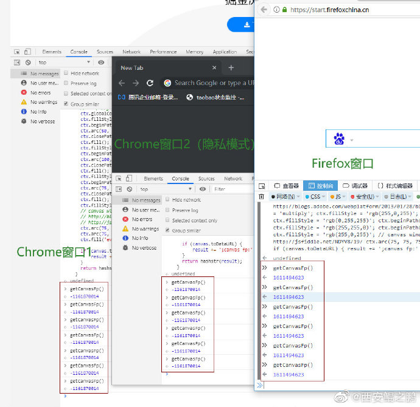Toggle Hide network checkbox in Chrome window 1

click(x=66, y=73)
